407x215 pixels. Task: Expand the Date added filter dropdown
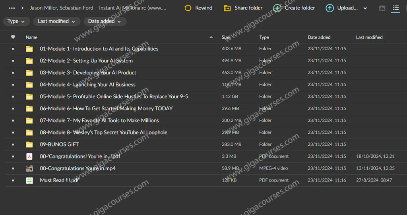pos(105,21)
